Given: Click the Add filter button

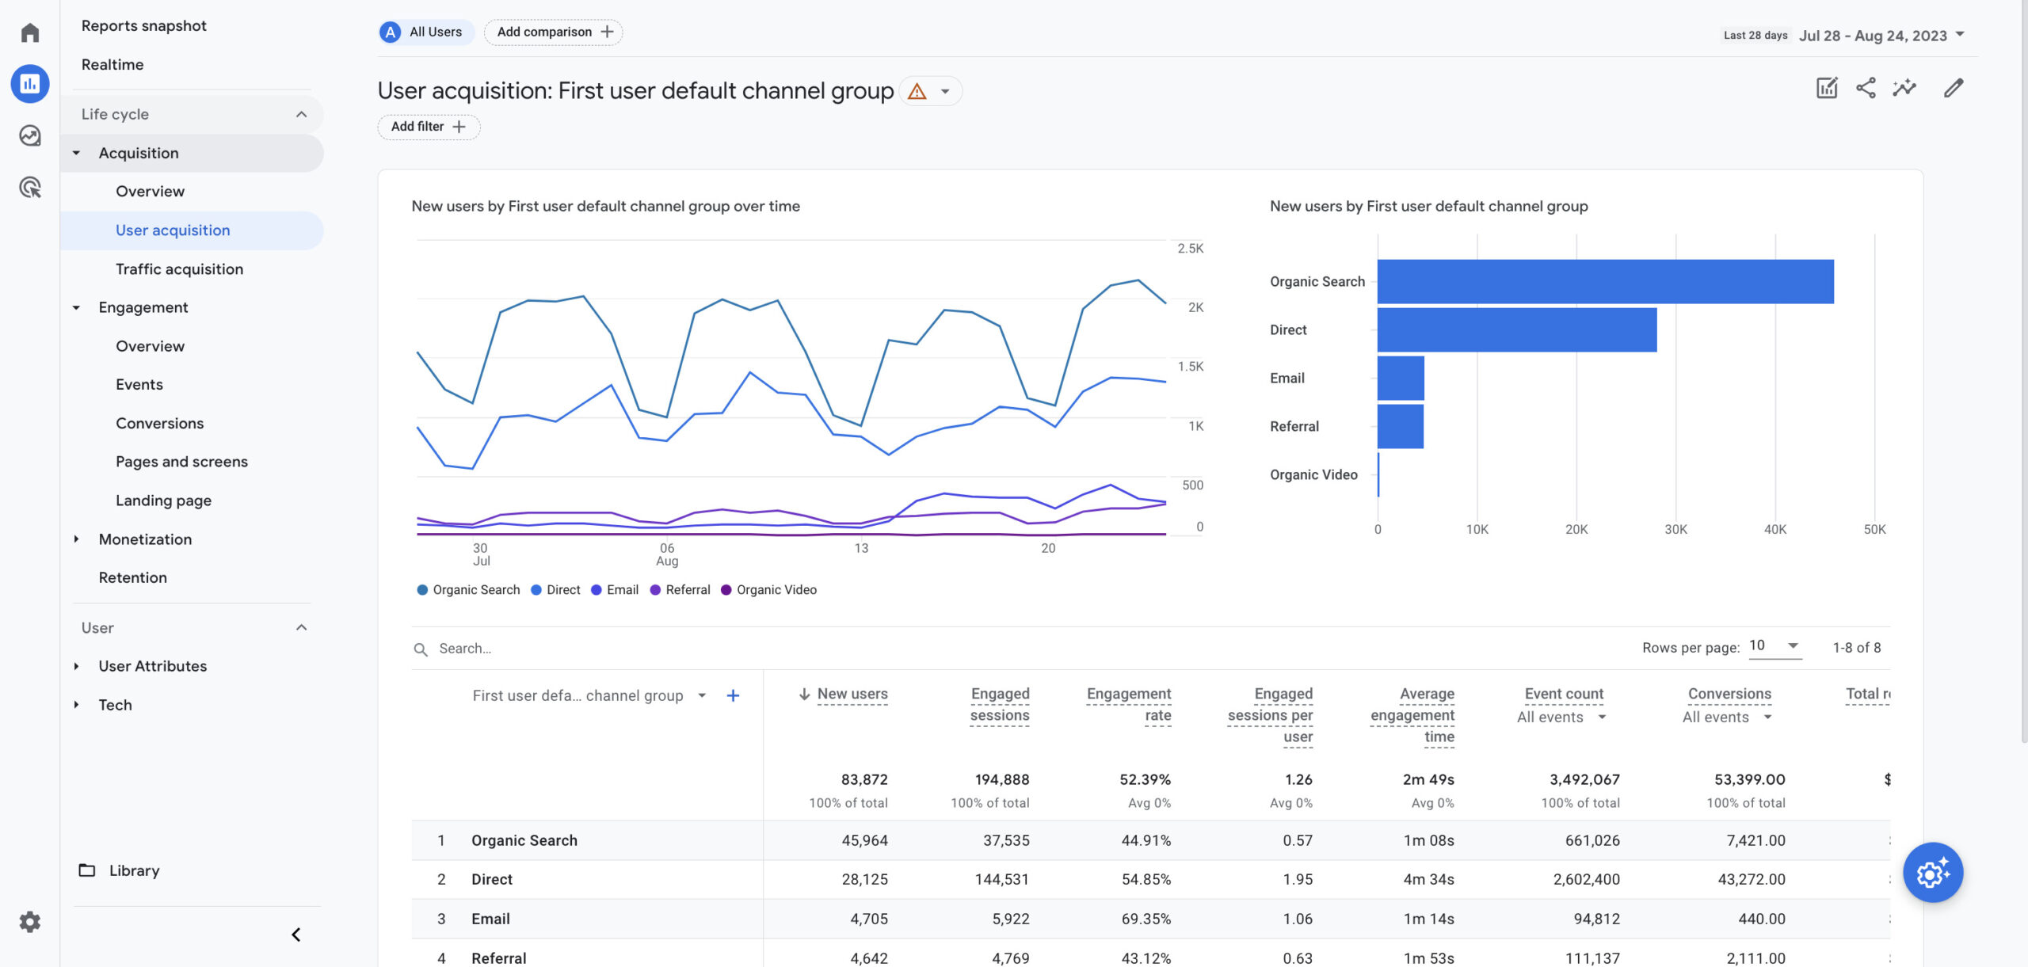Looking at the screenshot, I should coord(429,127).
